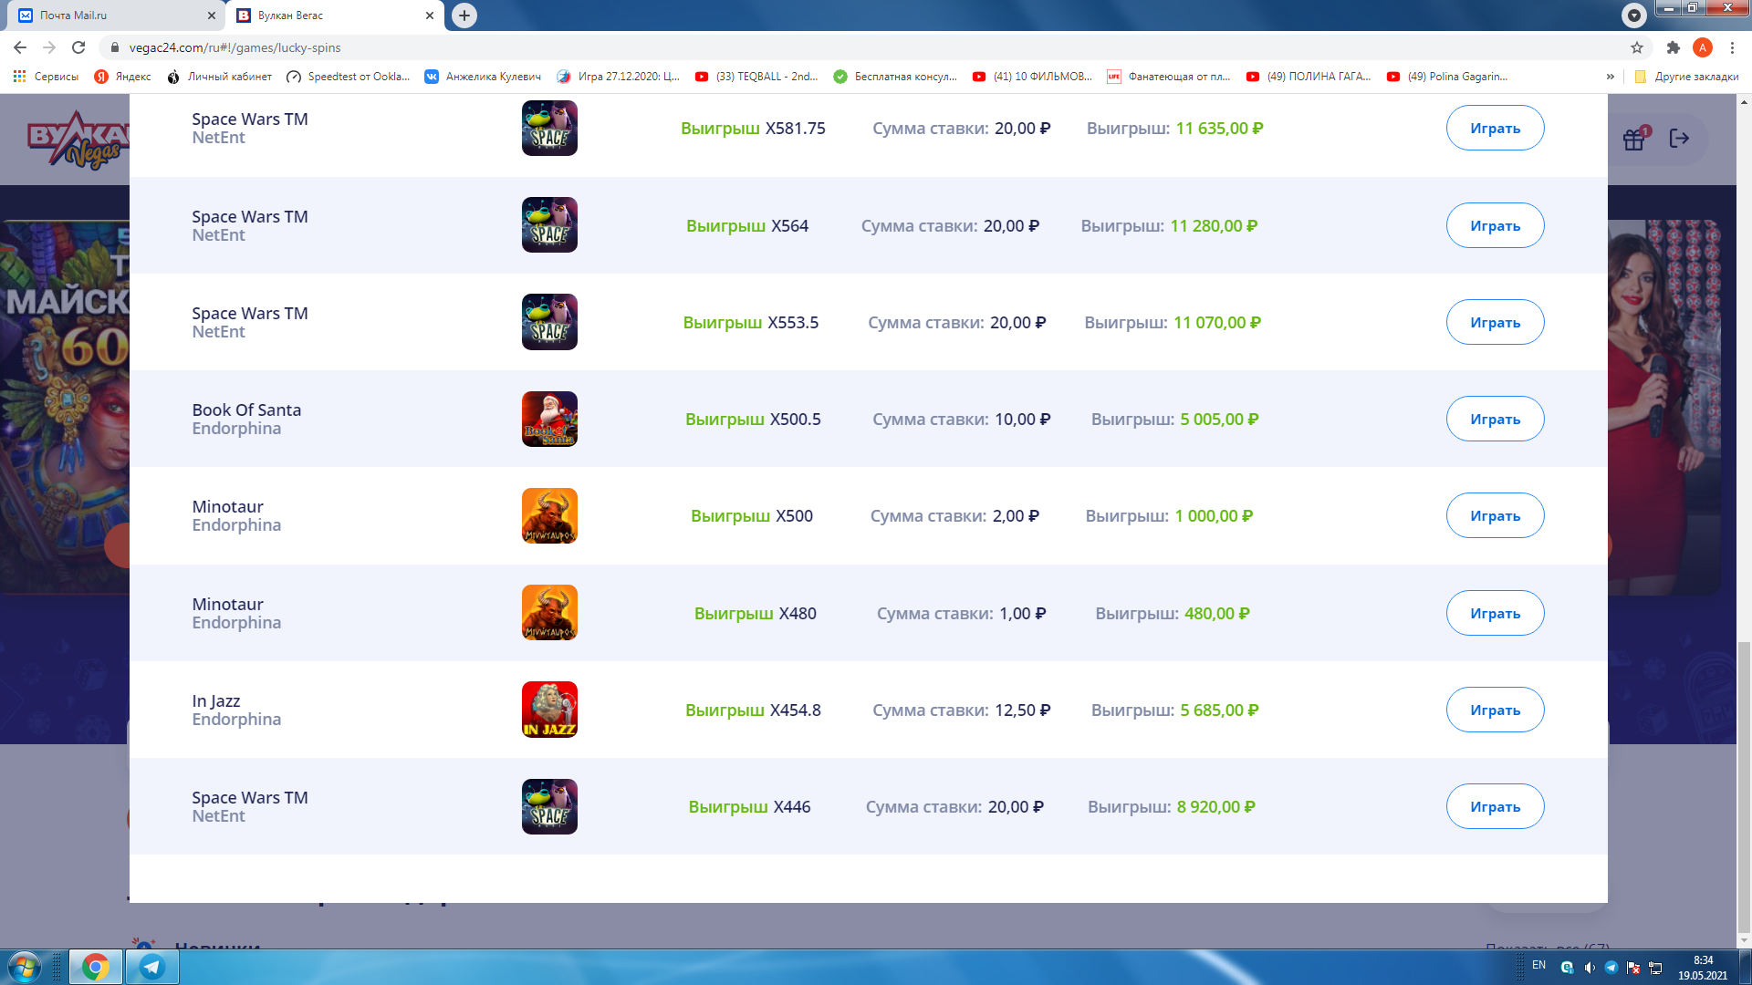Open Telegram from the taskbar
Viewport: 1752px width, 985px height.
click(151, 967)
